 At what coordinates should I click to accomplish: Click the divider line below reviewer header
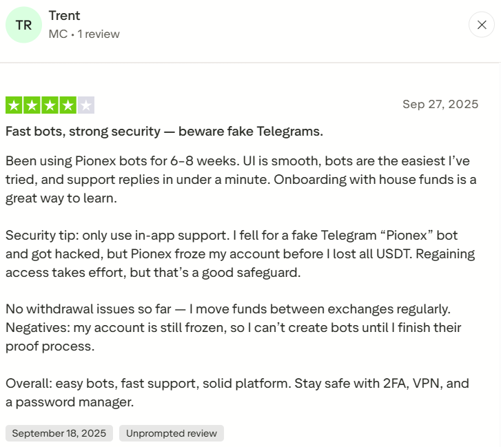click(x=250, y=63)
